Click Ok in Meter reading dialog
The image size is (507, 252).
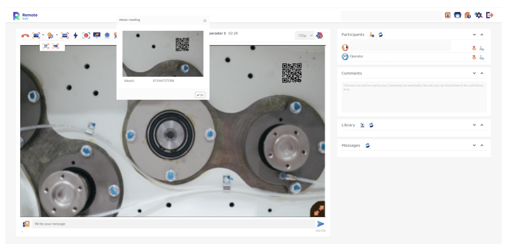click(x=200, y=95)
